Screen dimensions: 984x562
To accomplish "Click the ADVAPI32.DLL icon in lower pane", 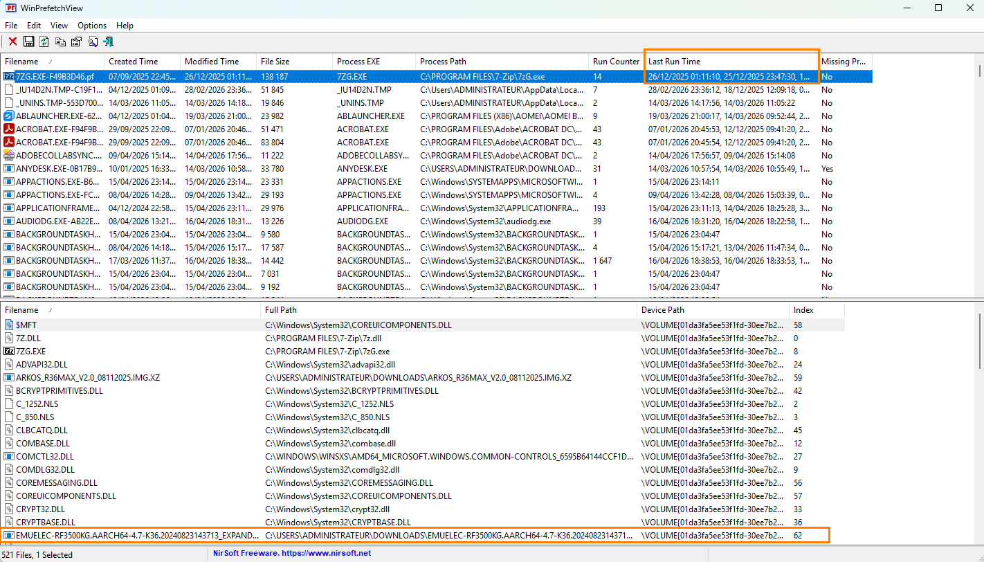I will coord(9,365).
